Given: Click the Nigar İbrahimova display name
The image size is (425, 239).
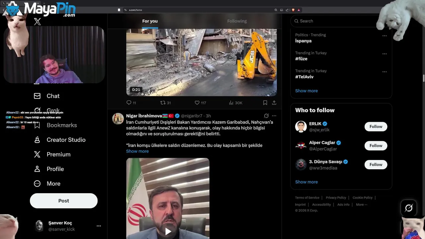Looking at the screenshot, I should click(144, 116).
